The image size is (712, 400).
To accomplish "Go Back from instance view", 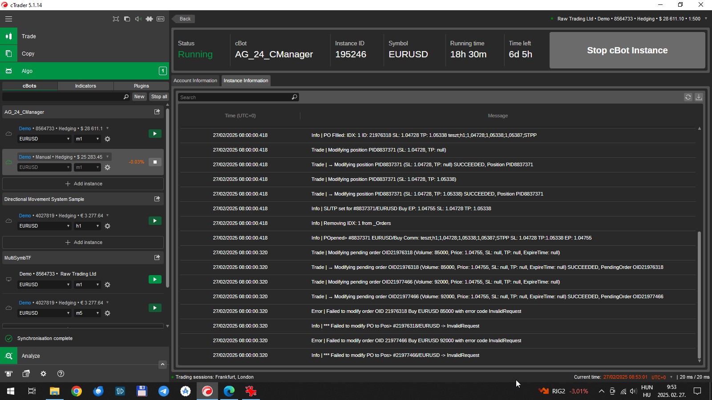I will (x=184, y=19).
